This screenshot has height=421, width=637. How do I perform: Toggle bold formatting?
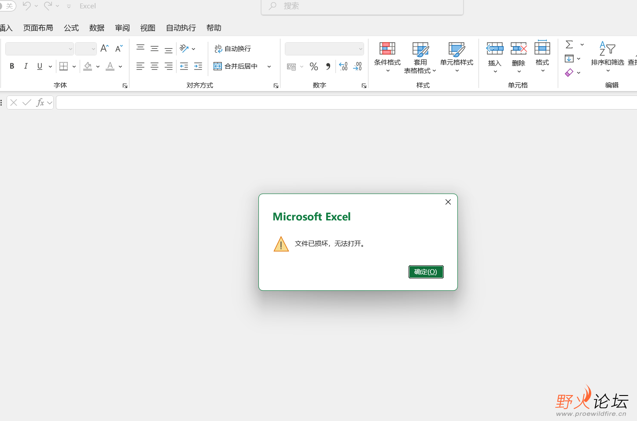point(12,66)
